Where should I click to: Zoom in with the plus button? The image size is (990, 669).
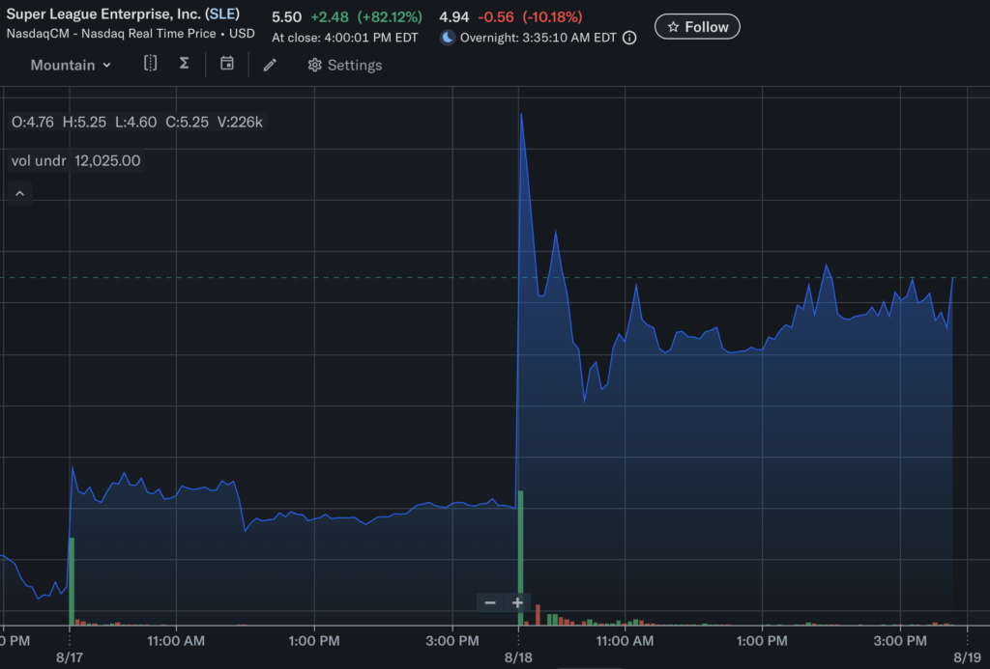[x=517, y=602]
